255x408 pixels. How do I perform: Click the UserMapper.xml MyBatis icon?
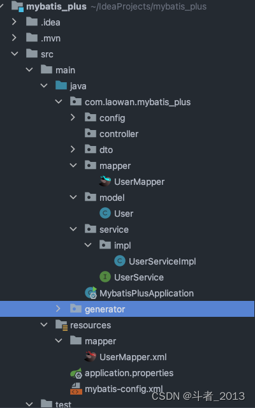pos(91,357)
